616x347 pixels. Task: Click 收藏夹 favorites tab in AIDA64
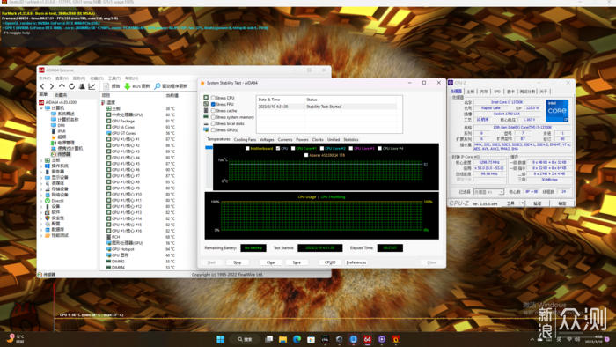(x=61, y=95)
